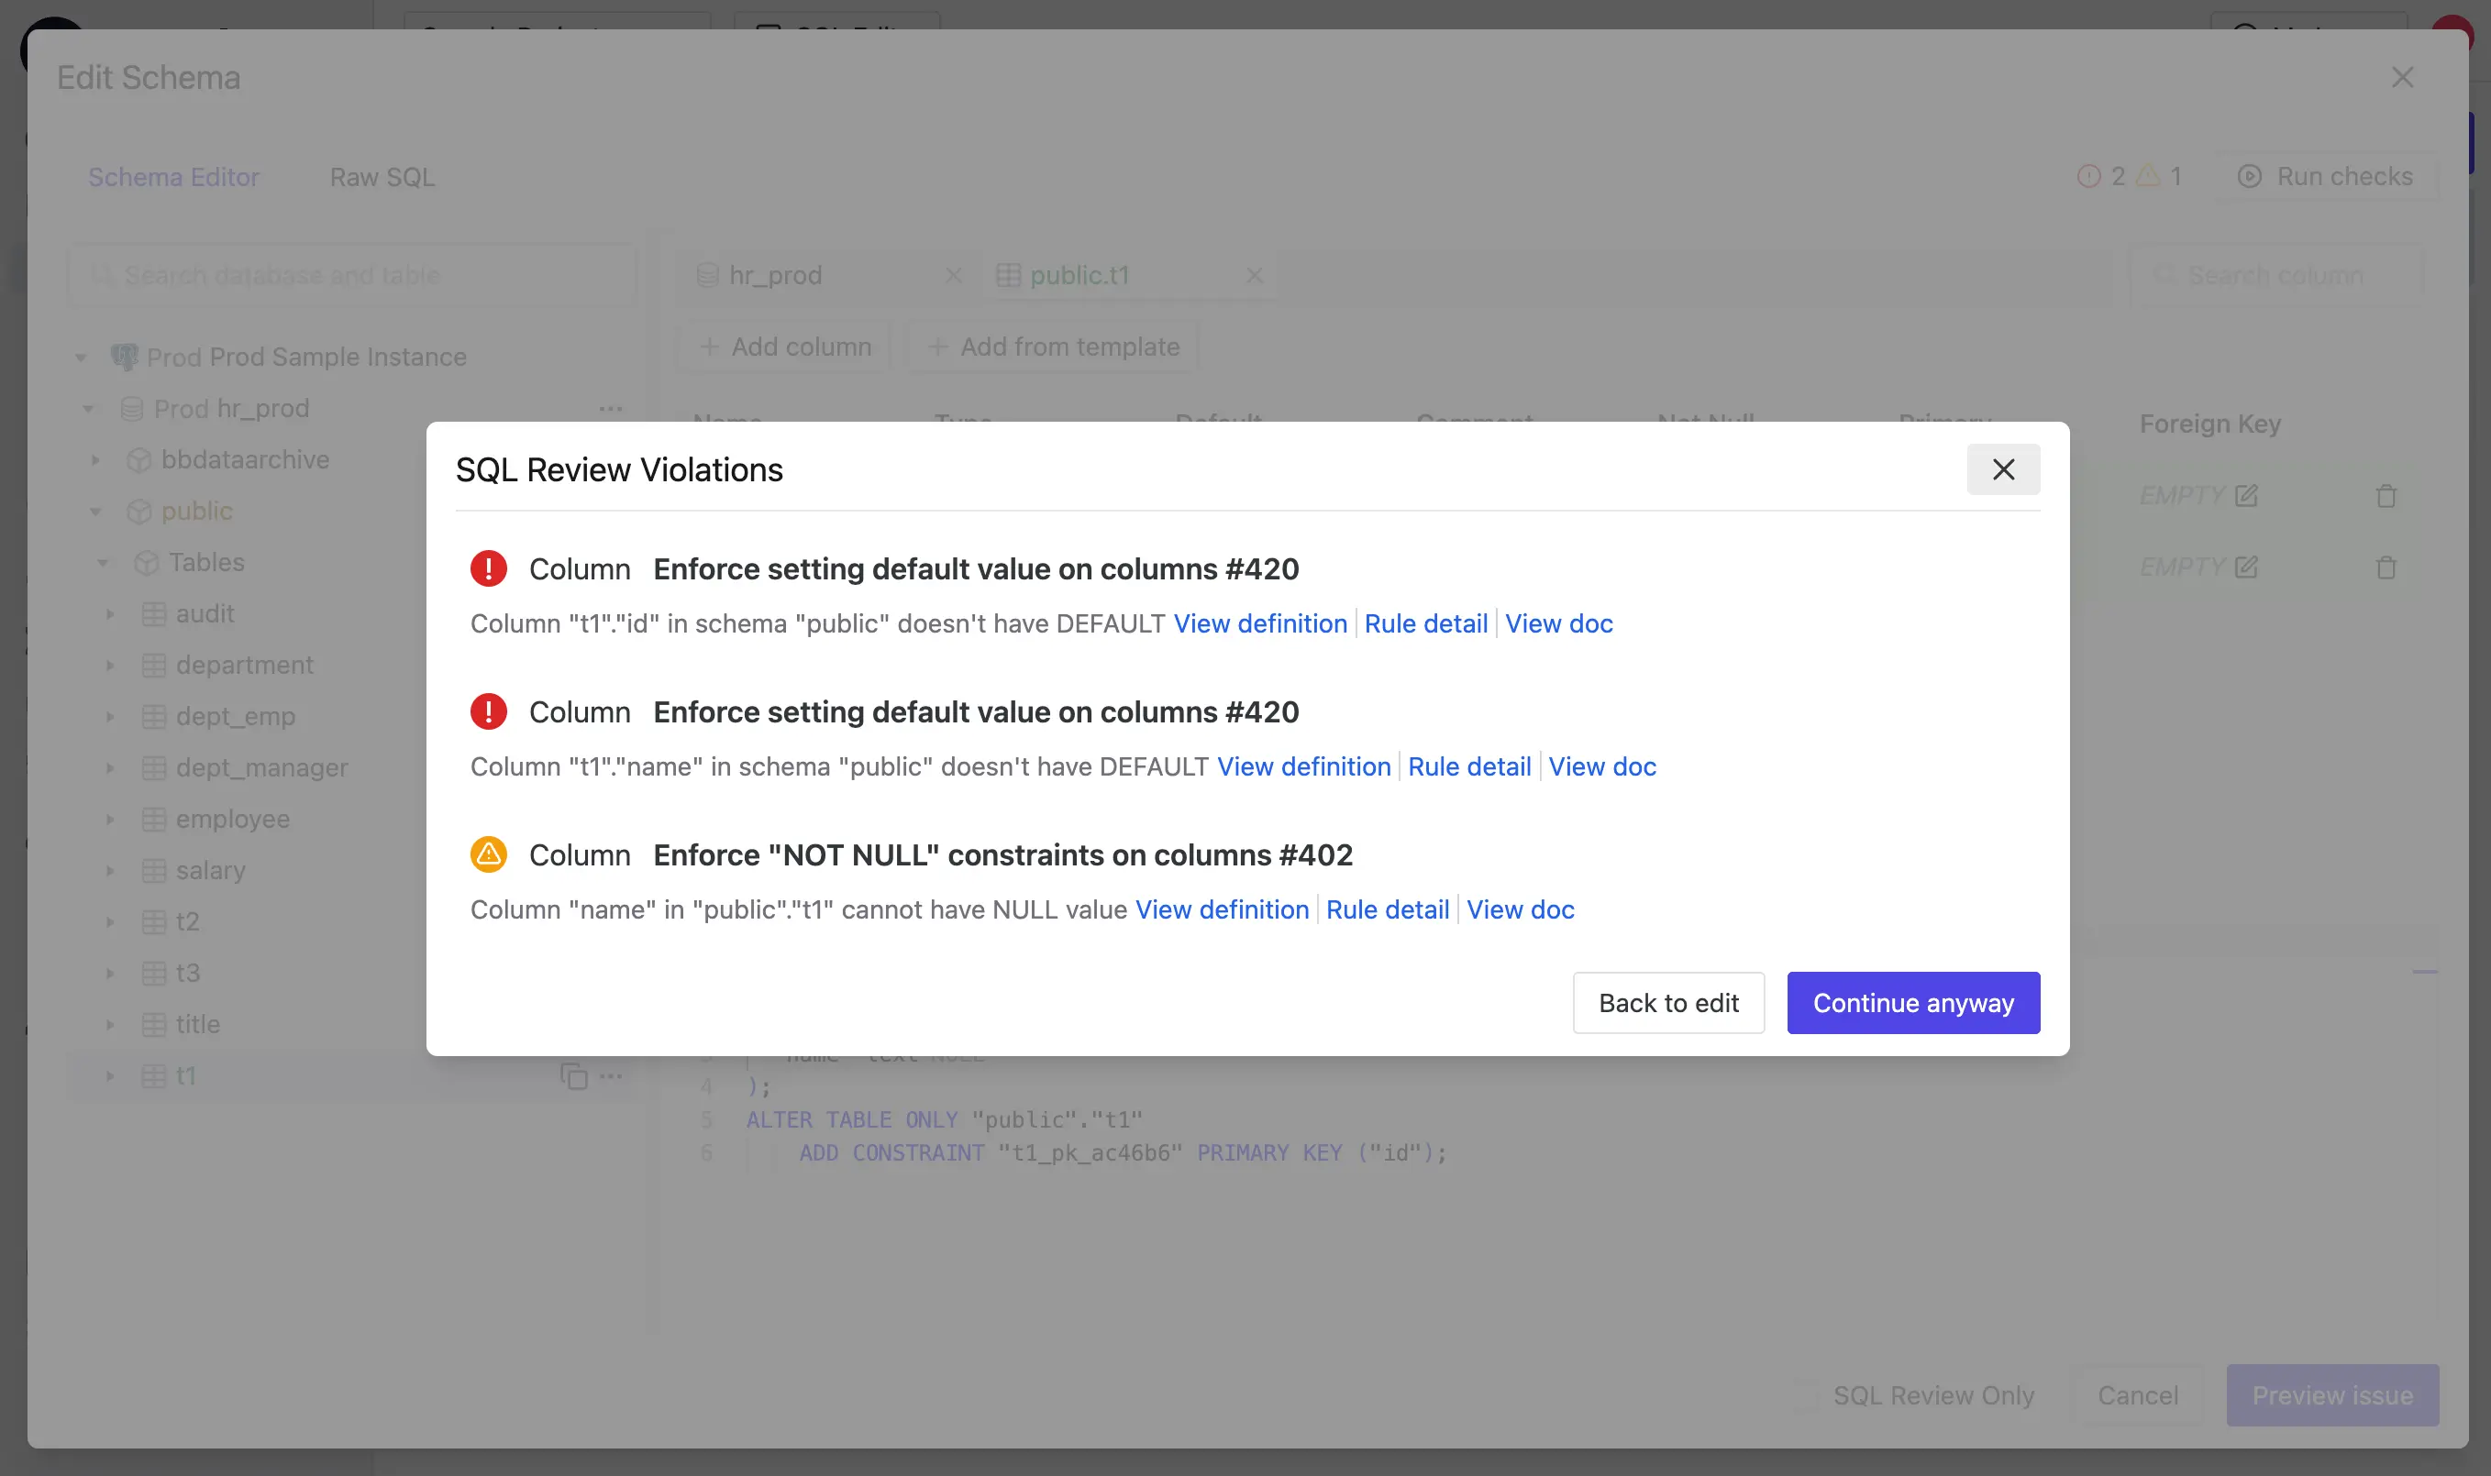This screenshot has width=2491, height=1476.
Task: Open View definition for t1.name default violation
Action: pos(1303,766)
